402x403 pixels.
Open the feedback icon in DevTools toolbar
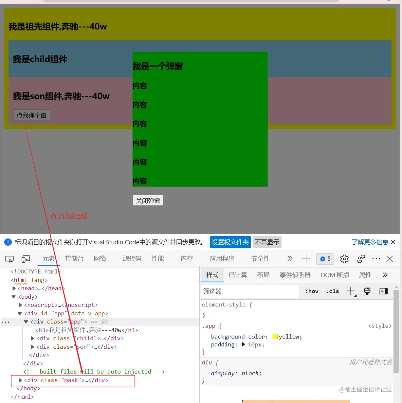coord(361,259)
